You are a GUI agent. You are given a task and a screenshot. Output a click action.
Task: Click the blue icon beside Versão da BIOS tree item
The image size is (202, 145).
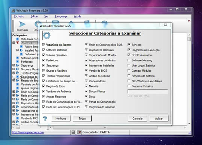18,118
